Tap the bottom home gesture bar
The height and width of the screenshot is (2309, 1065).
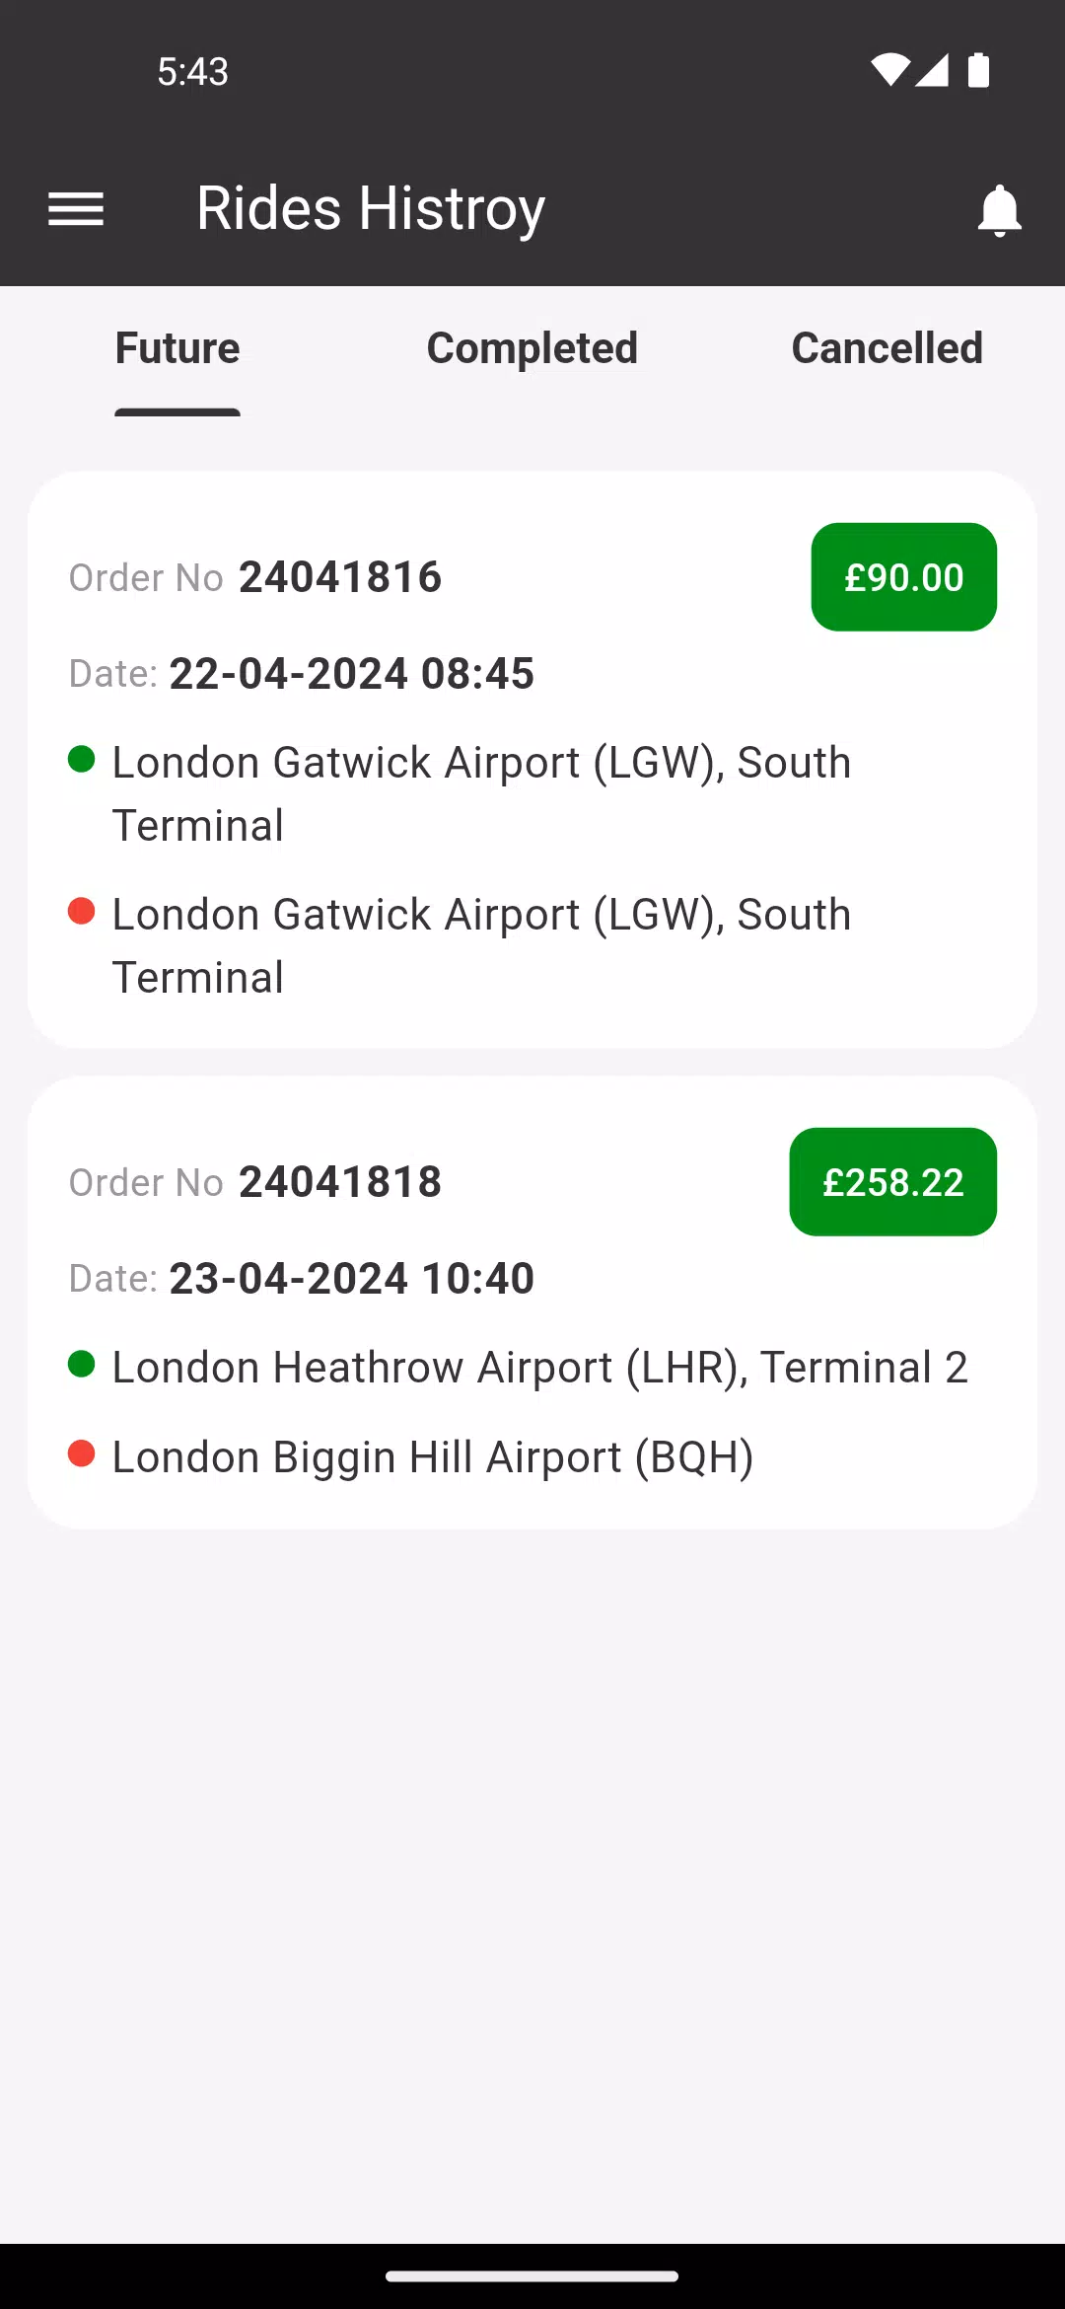pos(532,2276)
